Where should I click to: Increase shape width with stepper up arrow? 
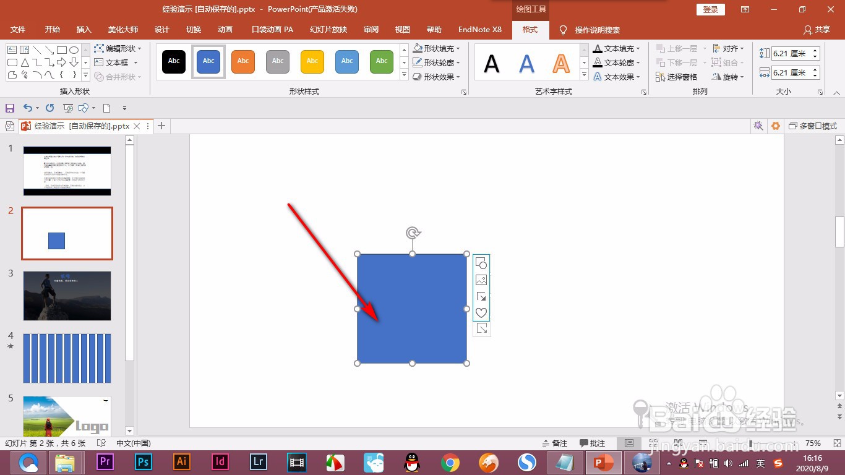[x=816, y=70]
